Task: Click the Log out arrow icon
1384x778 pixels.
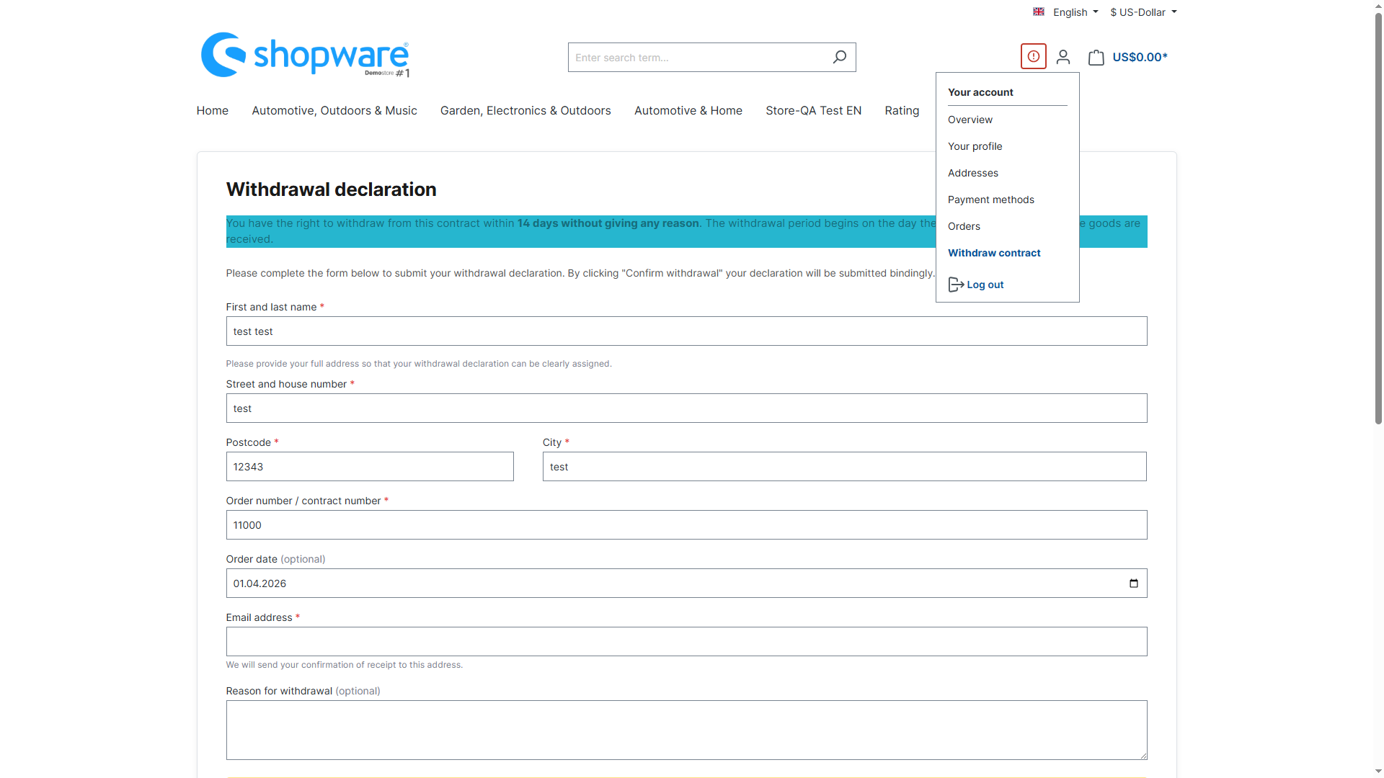Action: click(956, 285)
